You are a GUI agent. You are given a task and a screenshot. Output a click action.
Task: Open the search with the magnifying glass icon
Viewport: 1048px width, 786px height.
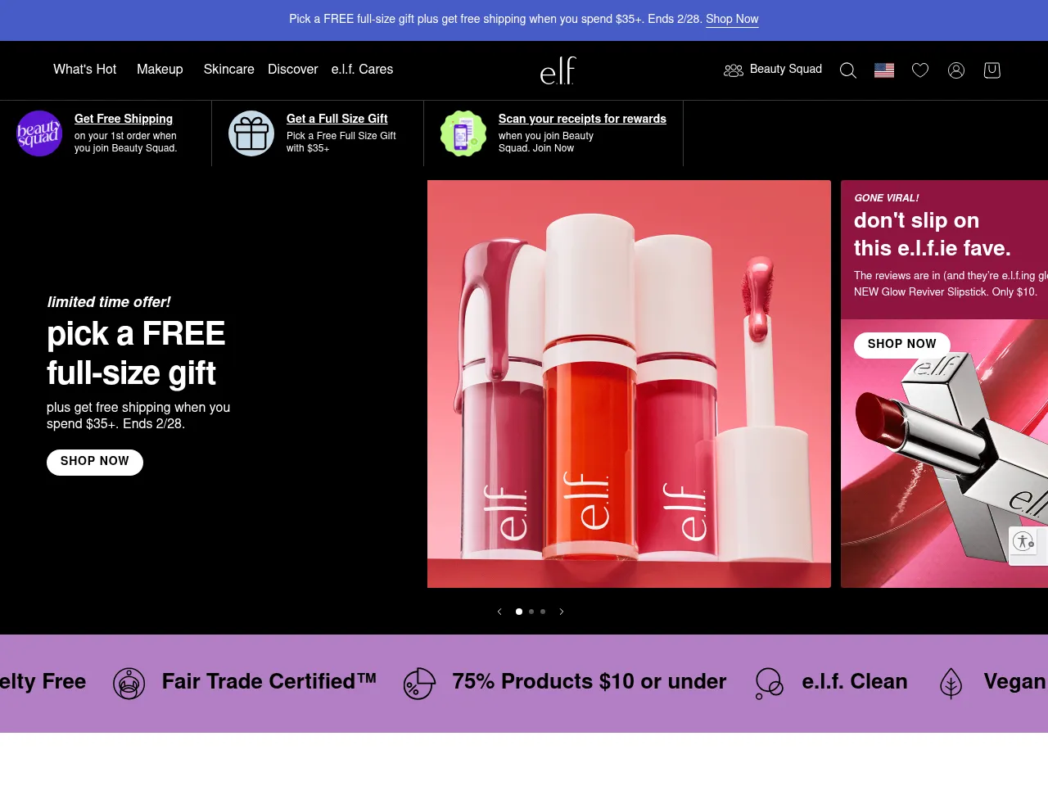pyautogui.click(x=847, y=70)
